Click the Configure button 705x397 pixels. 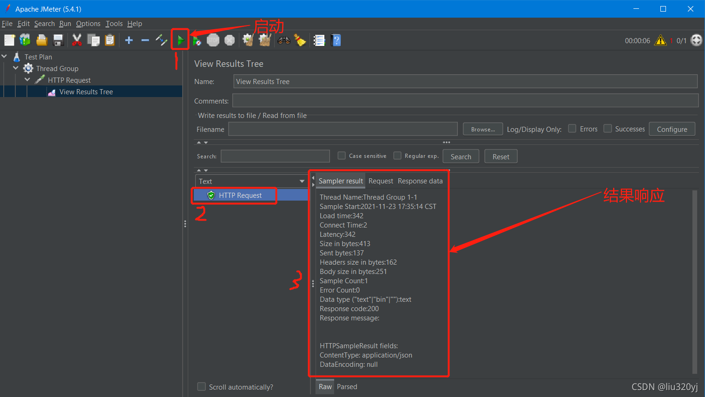click(672, 129)
